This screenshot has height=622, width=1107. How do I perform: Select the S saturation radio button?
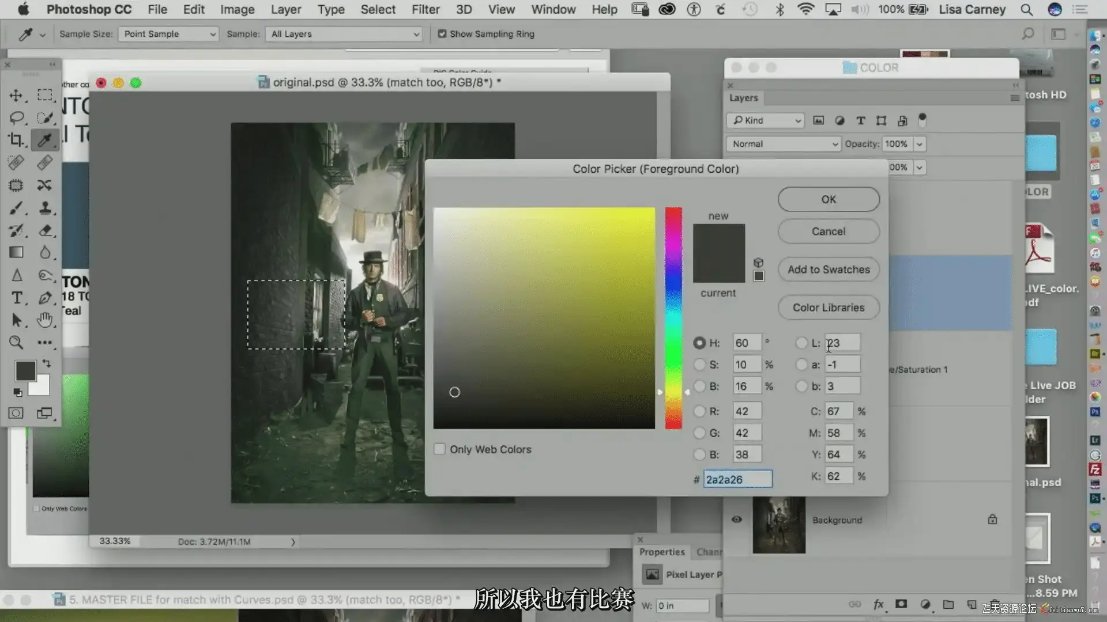699,365
